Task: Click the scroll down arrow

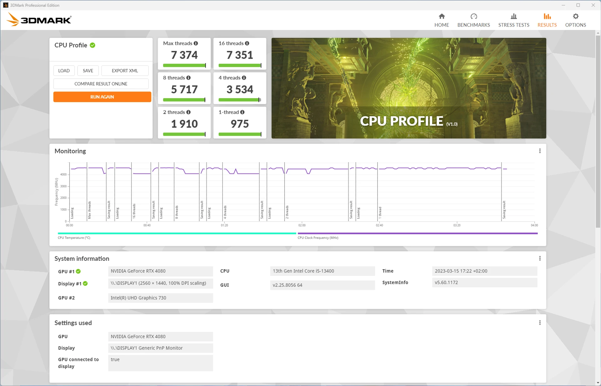Action: [x=598, y=383]
